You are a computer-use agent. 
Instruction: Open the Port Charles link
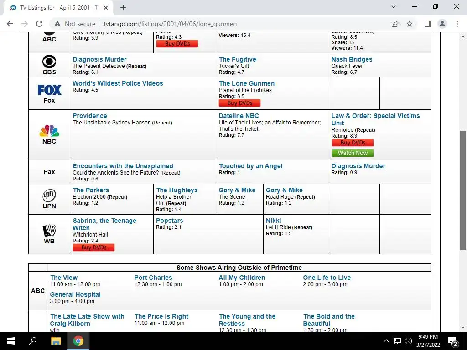(153, 278)
